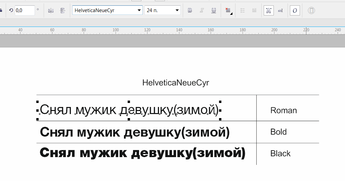Expand the font size dropdown arrow

pos(177,10)
